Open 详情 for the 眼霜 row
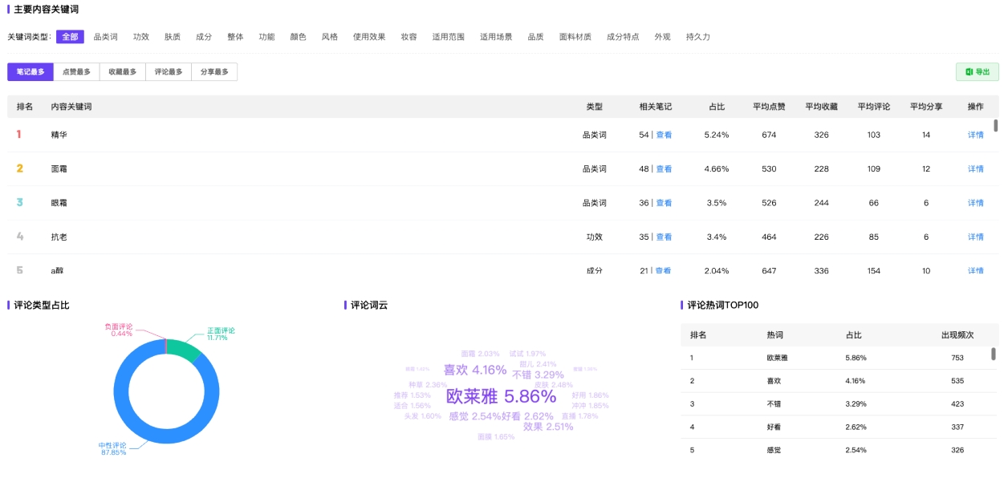The image size is (1008, 478). point(975,203)
